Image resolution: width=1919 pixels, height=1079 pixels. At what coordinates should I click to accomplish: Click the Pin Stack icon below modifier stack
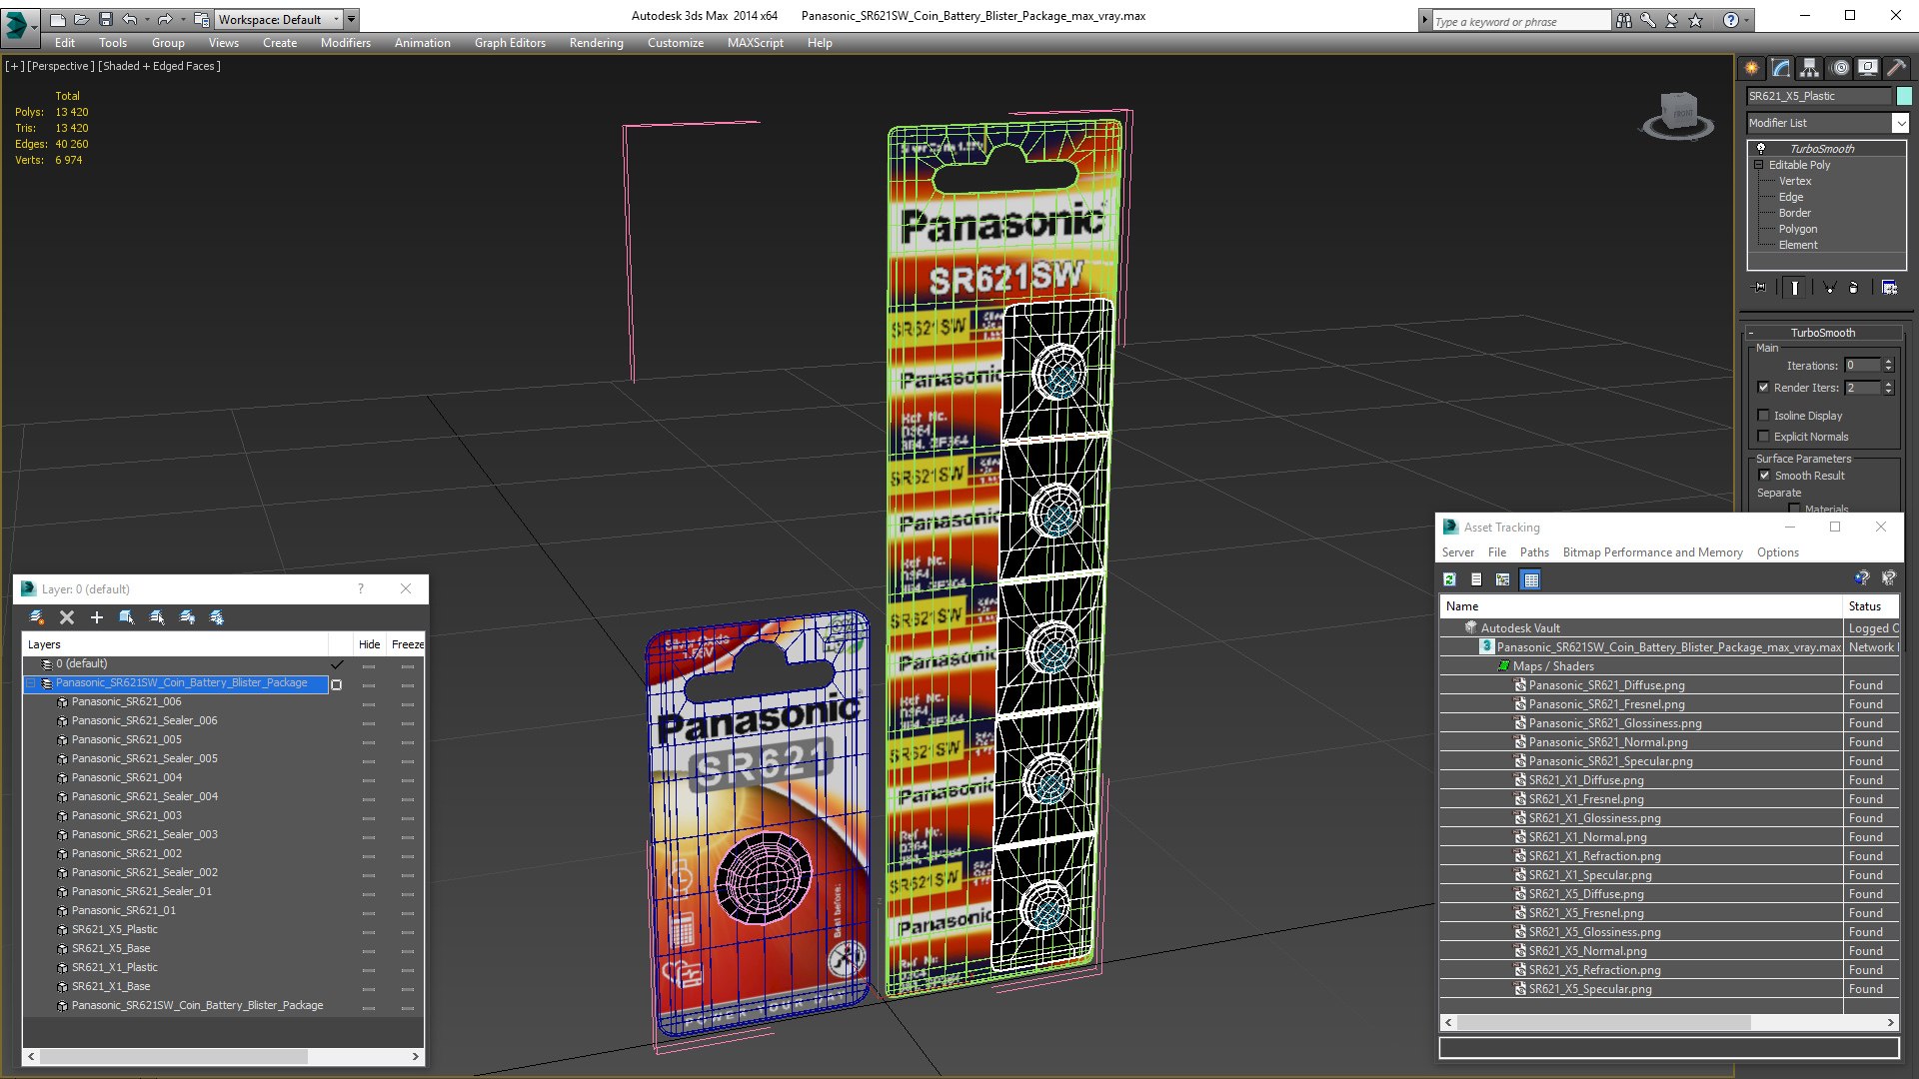1760,288
